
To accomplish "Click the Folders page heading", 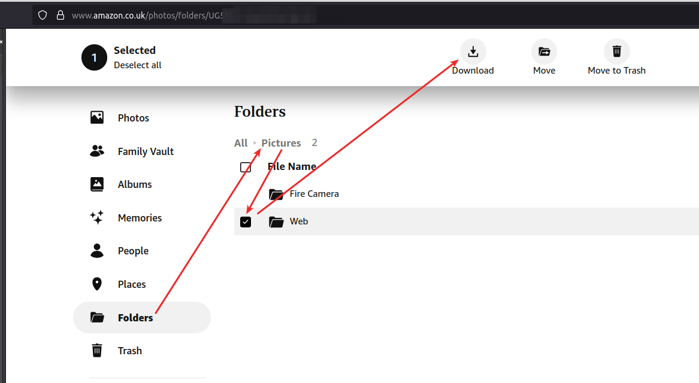I will (260, 111).
